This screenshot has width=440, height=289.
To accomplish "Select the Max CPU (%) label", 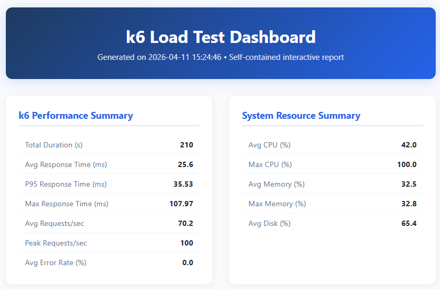I will (270, 164).
